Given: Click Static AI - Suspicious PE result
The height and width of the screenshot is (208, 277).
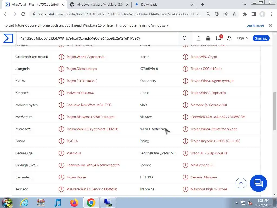Looking at the screenshot, I should tap(209, 153).
